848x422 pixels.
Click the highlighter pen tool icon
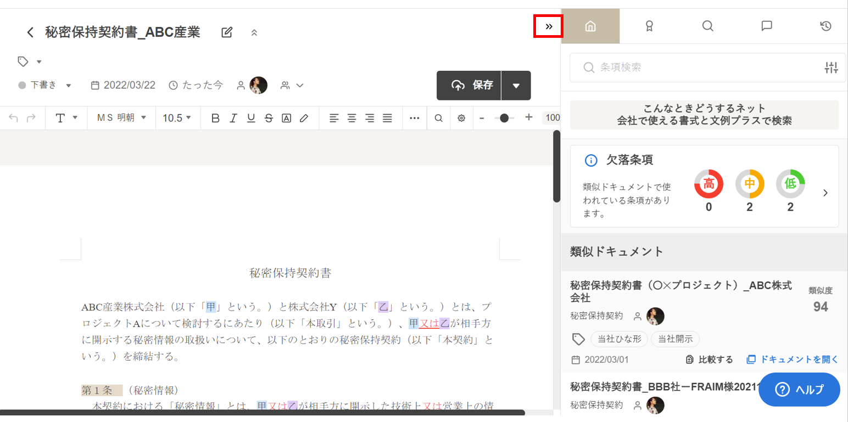(x=304, y=117)
